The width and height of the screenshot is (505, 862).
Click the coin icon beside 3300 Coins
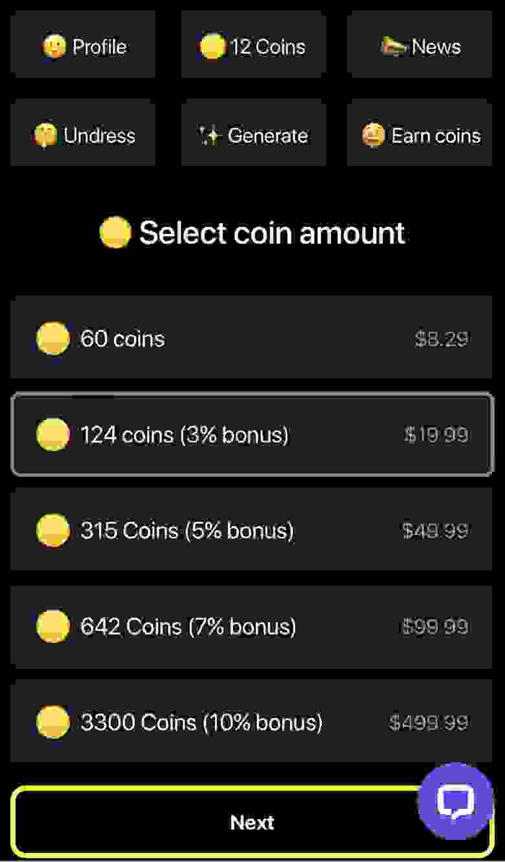coord(52,722)
